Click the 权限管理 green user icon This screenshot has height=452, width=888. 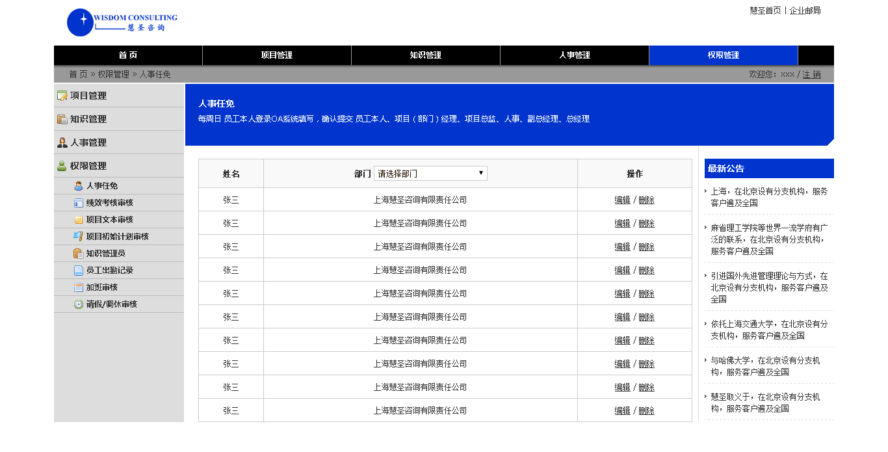coord(62,166)
